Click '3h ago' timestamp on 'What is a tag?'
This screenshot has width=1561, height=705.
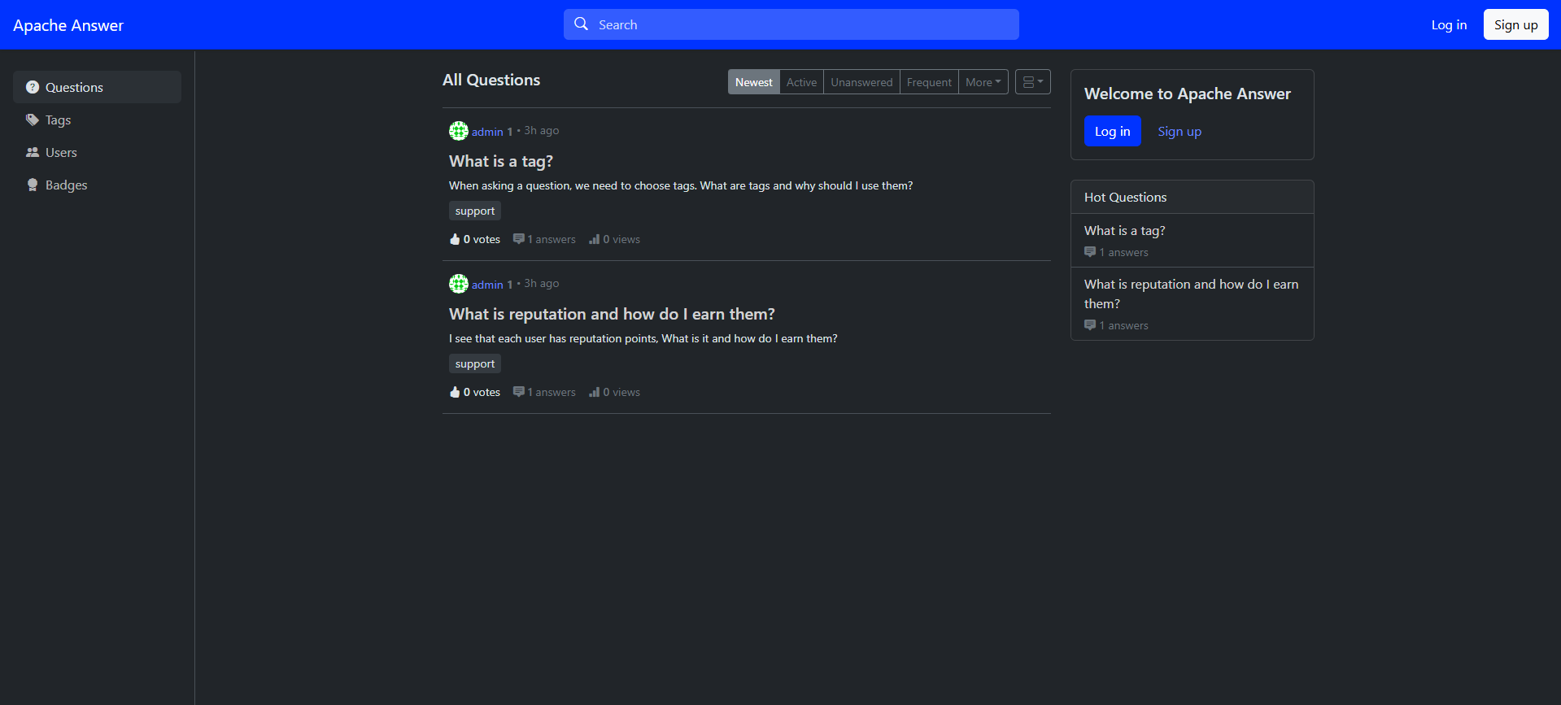pos(541,130)
